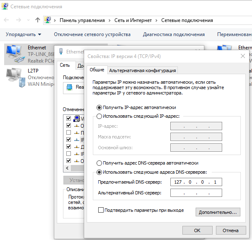This screenshot has width=252, height=240.
Task: Click the Предпочитаемый DNS-сервер field
Action: (196, 182)
